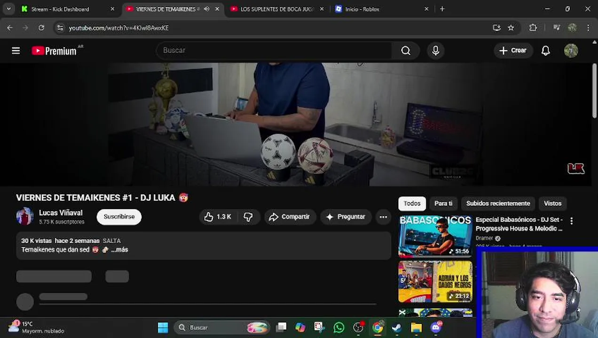Open Task View on taskbar
This screenshot has width=598, height=338.
pos(281,328)
